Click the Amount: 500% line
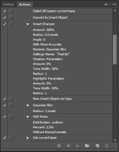 (x=44, y=30)
